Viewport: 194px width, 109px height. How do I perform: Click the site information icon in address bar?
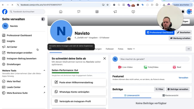[18, 5]
